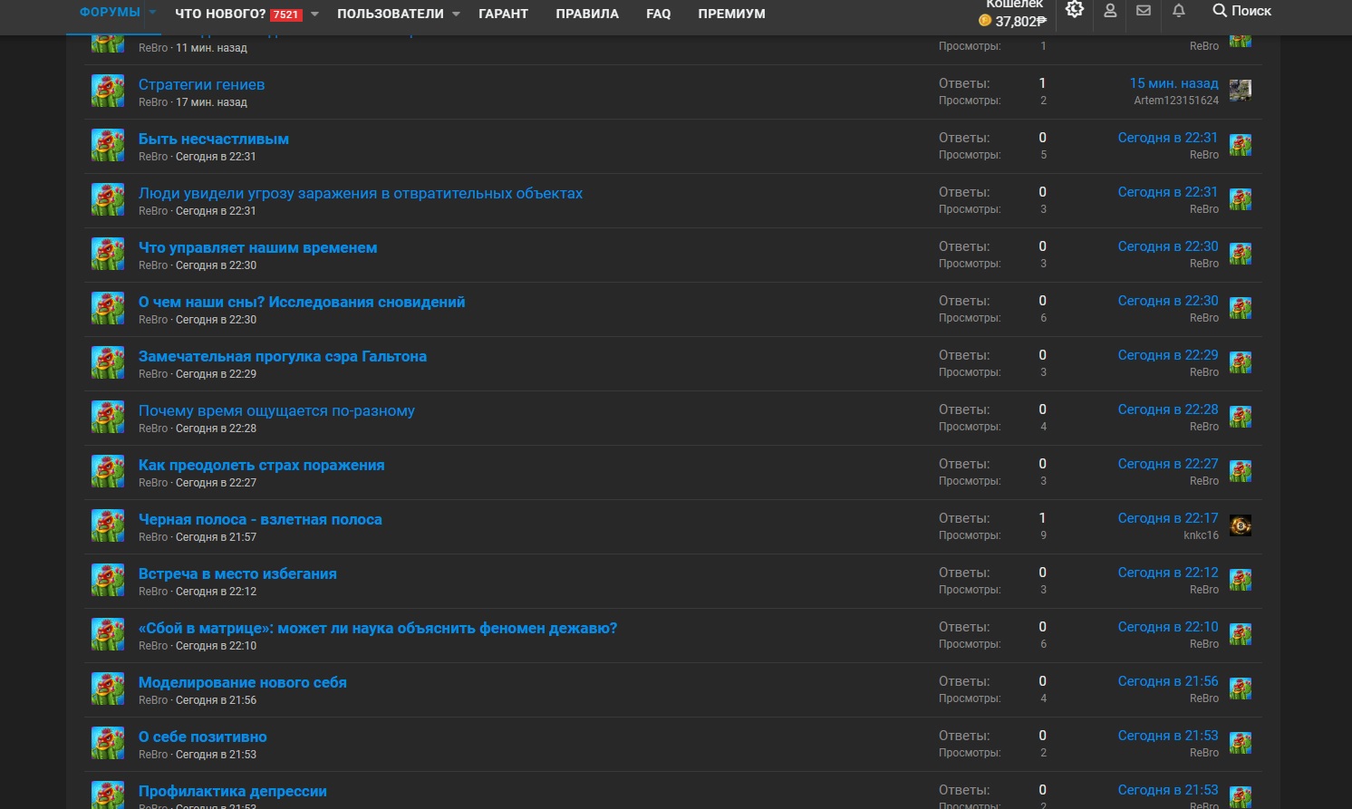Click the wallet coin balance 37,802₽
The height and width of the screenshot is (809, 1352).
coord(1012,21)
